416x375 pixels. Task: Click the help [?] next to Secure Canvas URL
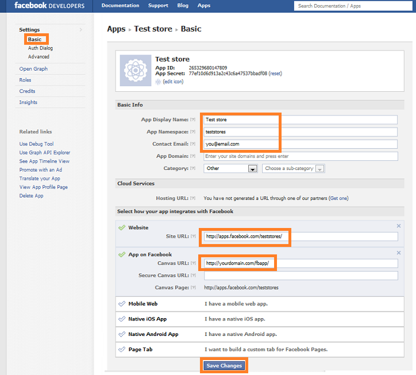pos(193,276)
